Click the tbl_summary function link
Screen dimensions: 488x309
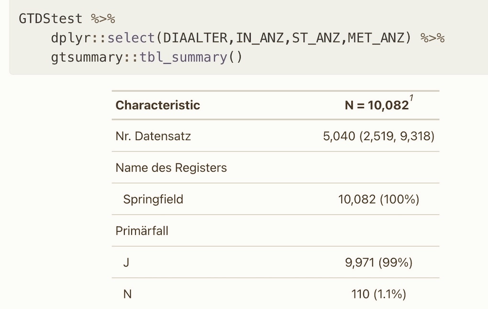click(183, 57)
